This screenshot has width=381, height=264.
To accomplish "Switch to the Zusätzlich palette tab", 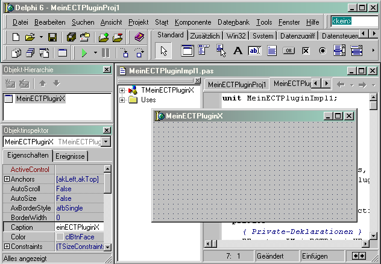I will pos(205,36).
